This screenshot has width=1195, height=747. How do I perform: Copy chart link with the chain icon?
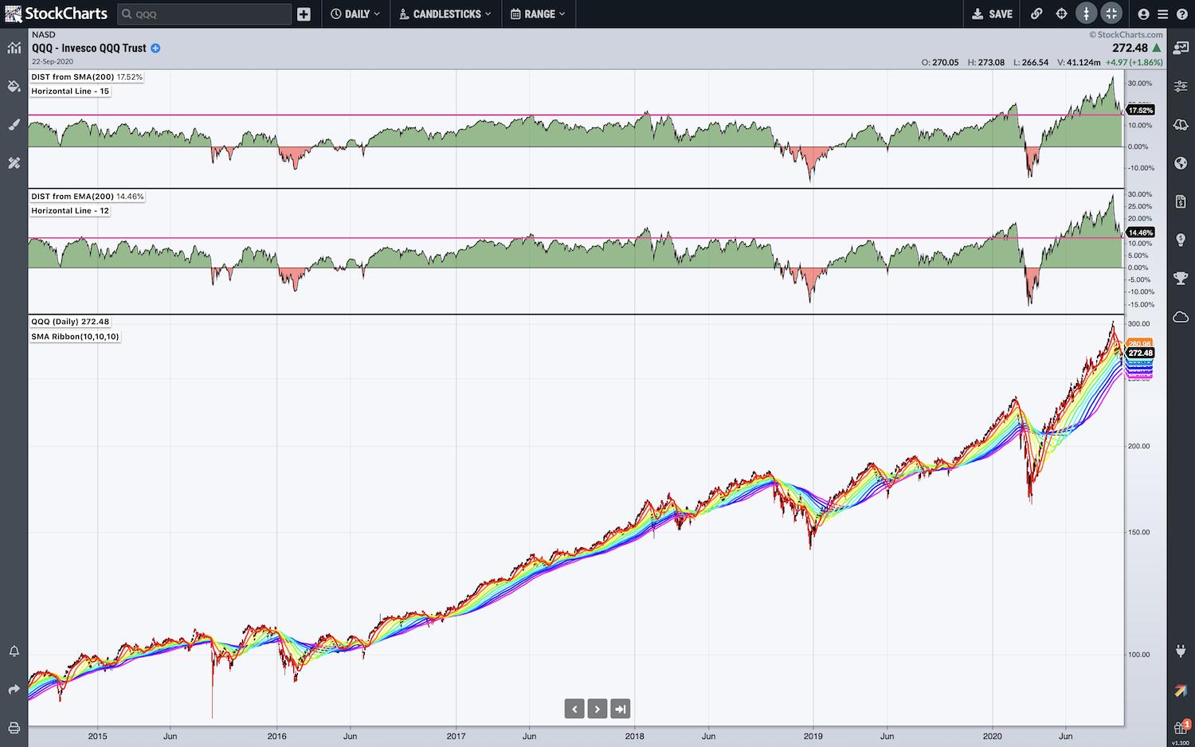point(1036,14)
